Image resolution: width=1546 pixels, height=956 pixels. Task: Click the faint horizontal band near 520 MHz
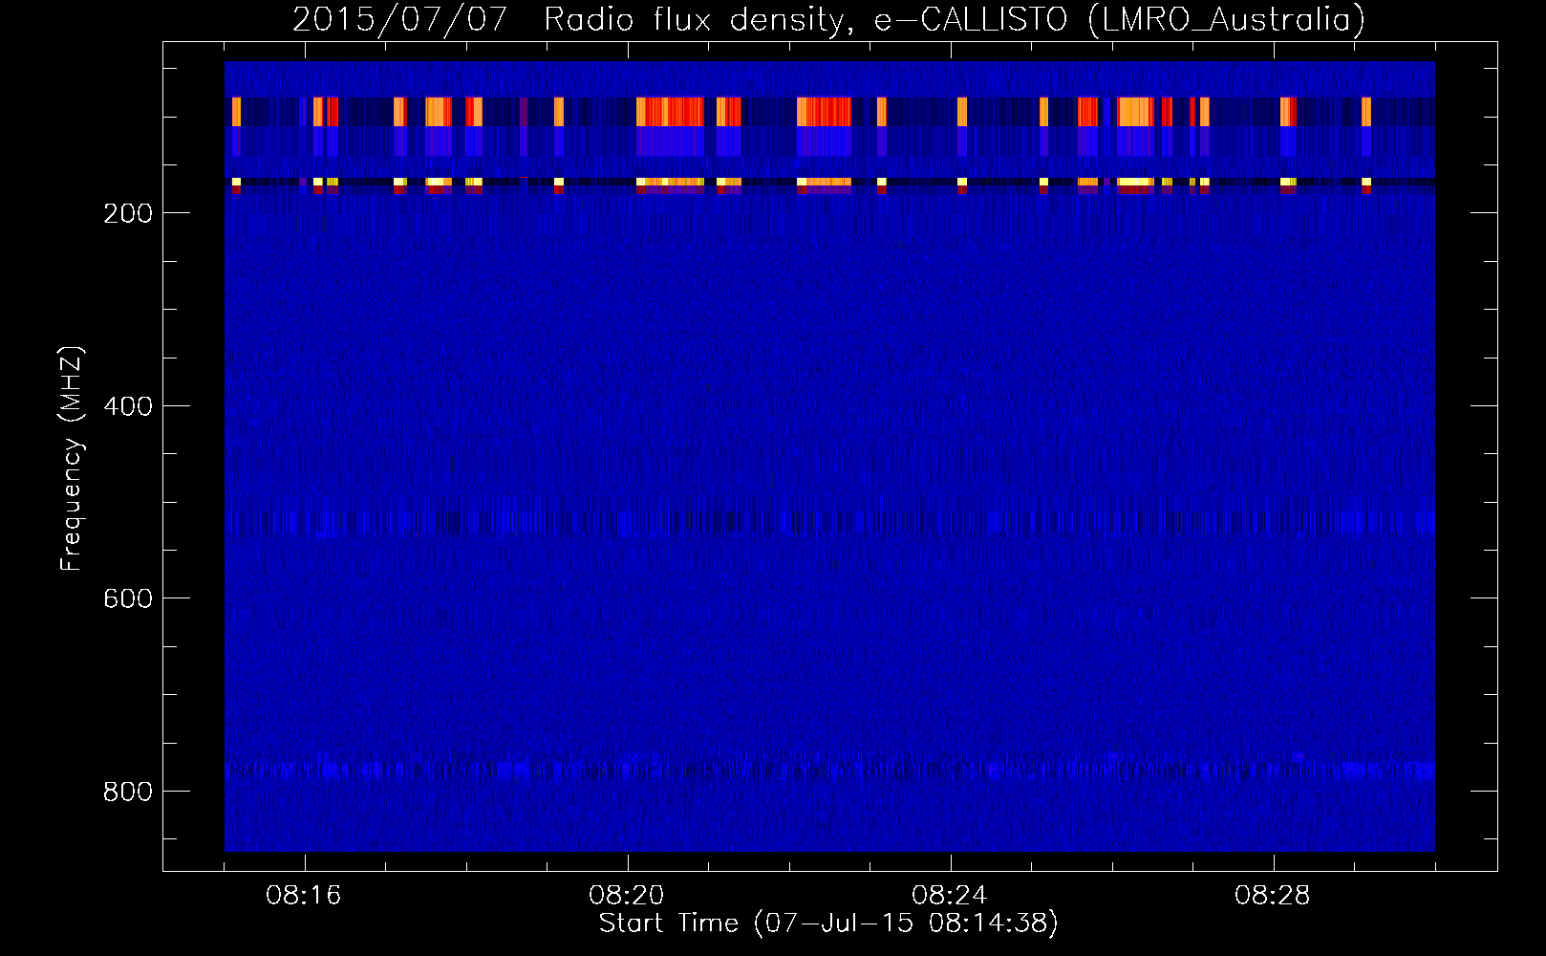(x=829, y=521)
